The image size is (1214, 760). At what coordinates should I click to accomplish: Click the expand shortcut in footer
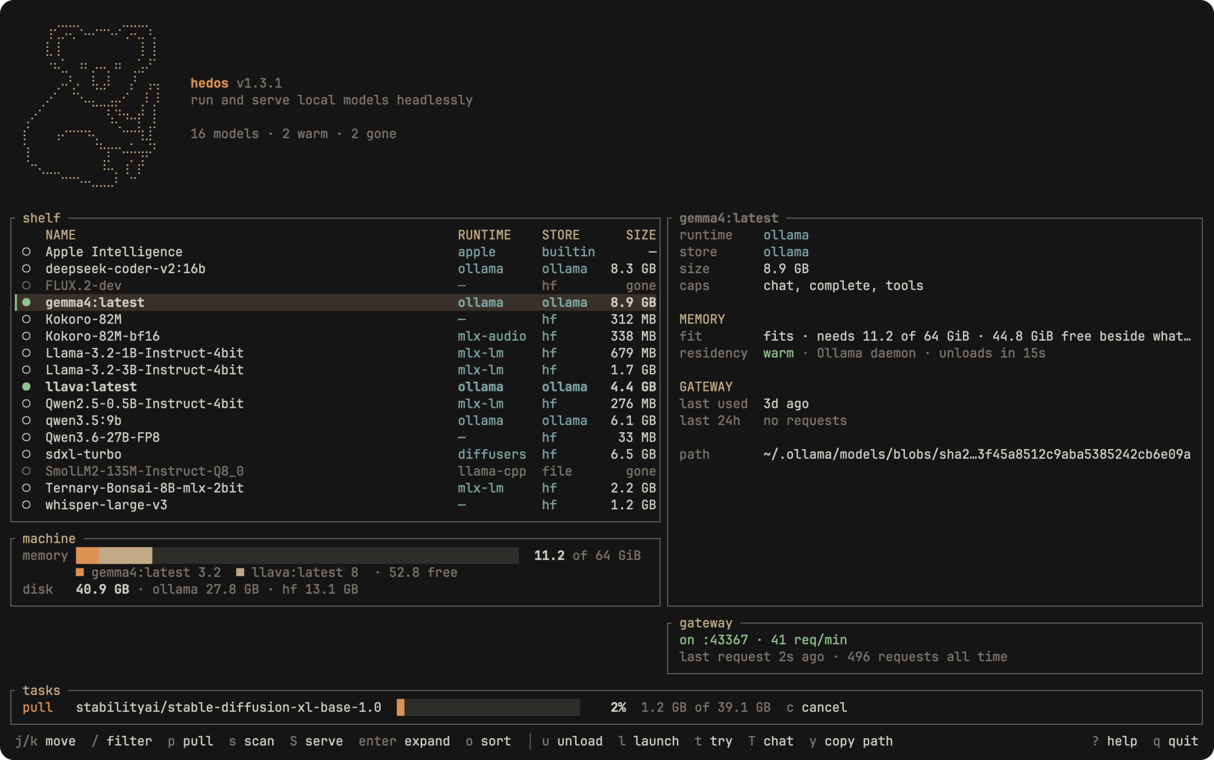pyautogui.click(x=404, y=741)
